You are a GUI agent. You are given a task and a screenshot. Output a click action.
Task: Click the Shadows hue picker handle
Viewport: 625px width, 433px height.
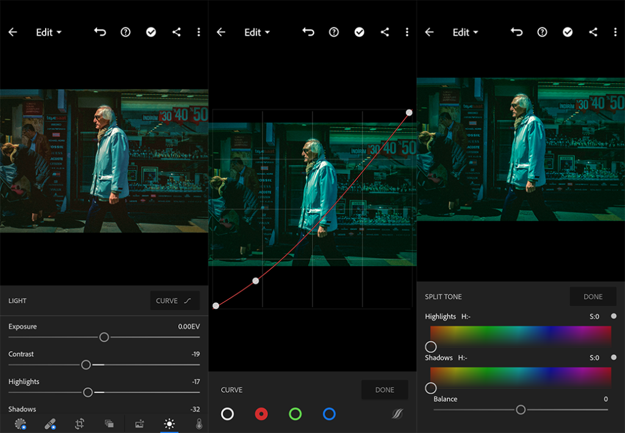430,388
